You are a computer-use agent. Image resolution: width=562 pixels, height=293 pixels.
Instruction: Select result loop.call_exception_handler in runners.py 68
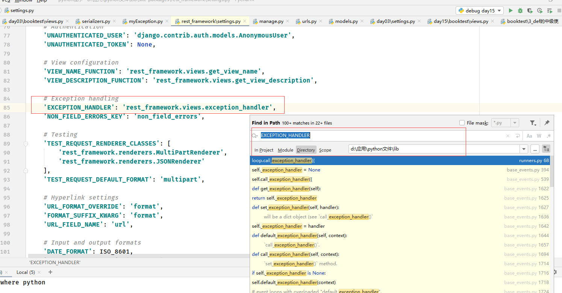[400, 161]
